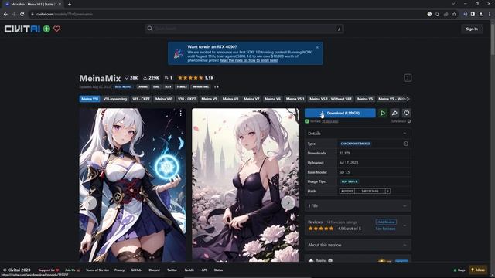
Task: Click the info icon in Type row
Action: click(x=405, y=144)
